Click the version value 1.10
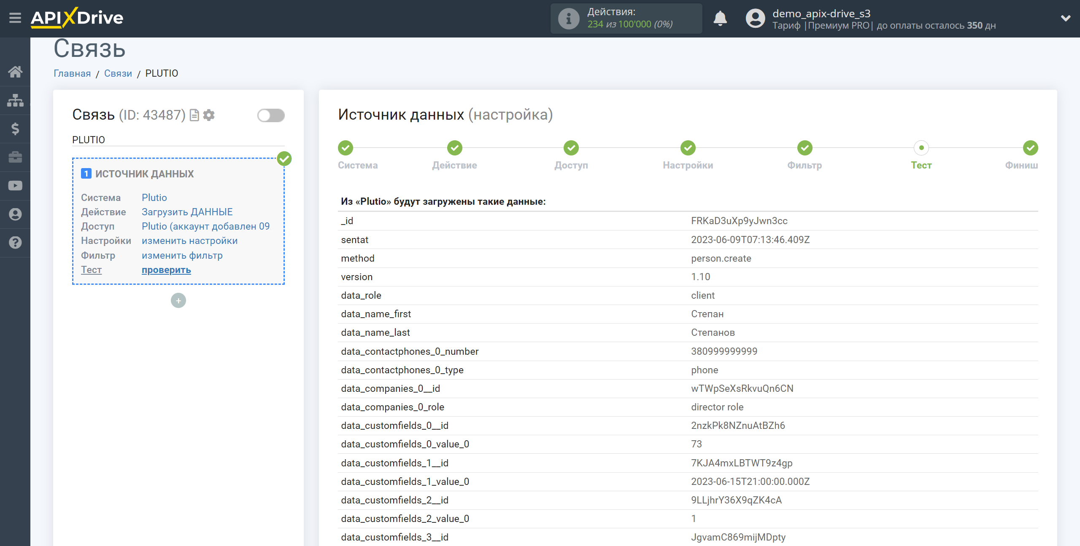1080x546 pixels. coord(701,277)
